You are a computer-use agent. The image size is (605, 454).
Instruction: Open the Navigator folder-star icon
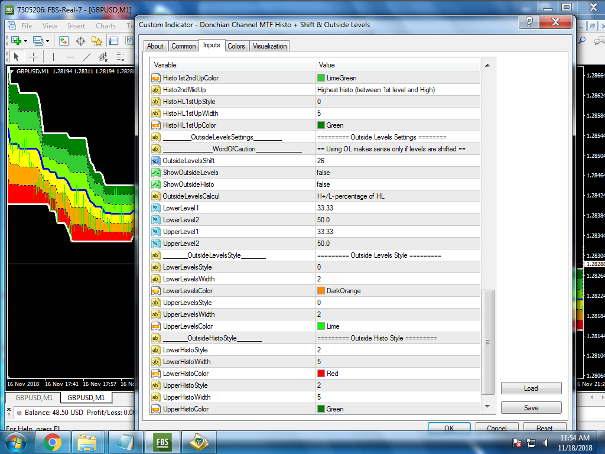[x=96, y=41]
